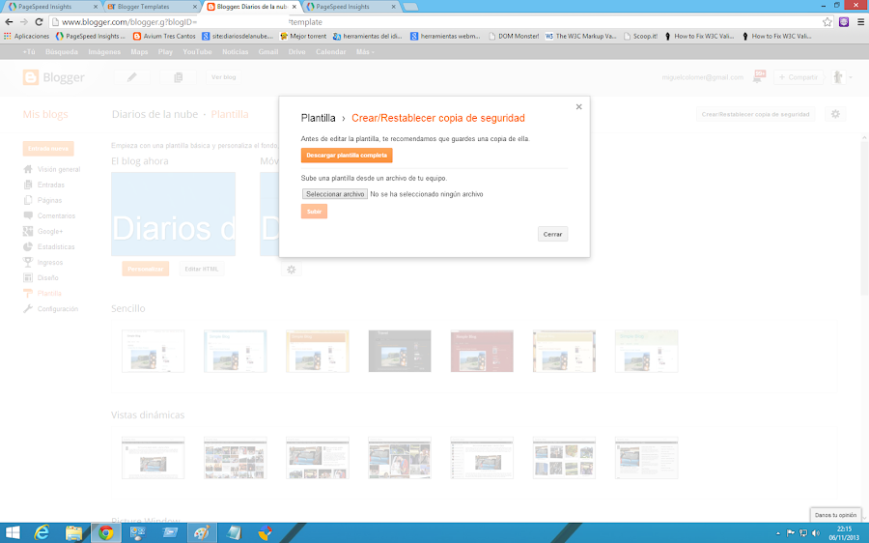The width and height of the screenshot is (869, 543).
Task: Click Danos tu opinión feedback button
Action: tap(836, 515)
